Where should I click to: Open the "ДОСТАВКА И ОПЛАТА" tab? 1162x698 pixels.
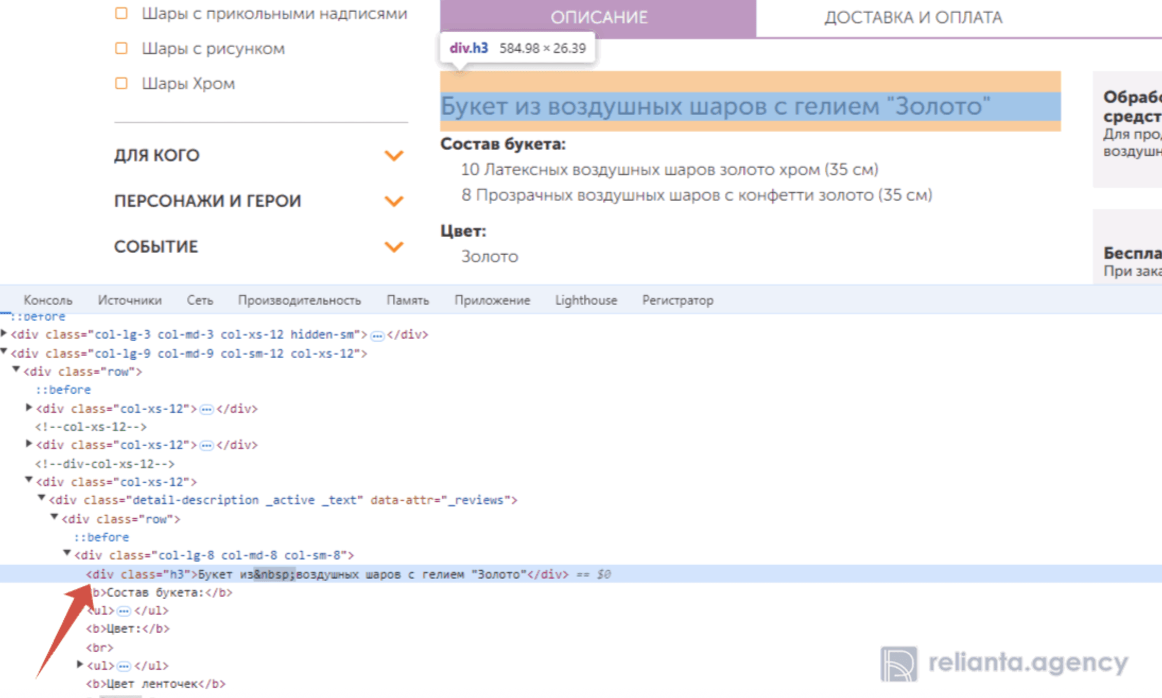coord(913,18)
